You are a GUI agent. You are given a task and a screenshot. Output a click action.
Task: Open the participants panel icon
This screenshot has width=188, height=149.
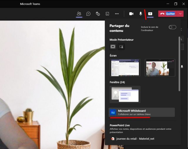[x=79, y=14]
